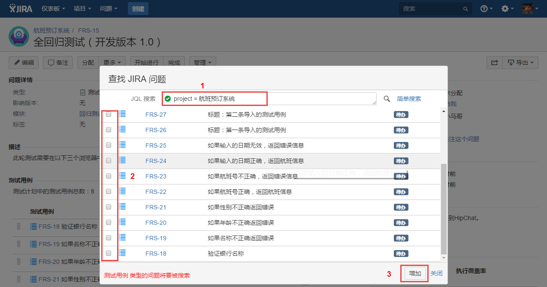Click the share icon button
The image size is (547, 287).
pyautogui.click(x=495, y=63)
